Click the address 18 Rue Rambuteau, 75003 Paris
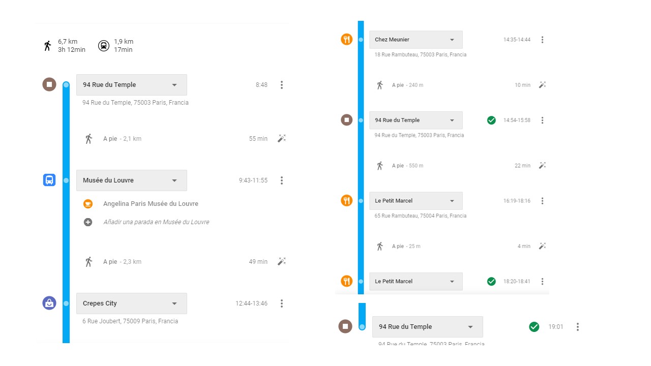Image resolution: width=651 pixels, height=366 pixels. pyautogui.click(x=421, y=54)
